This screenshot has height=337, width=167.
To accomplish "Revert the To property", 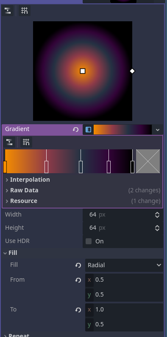I will (78, 310).
